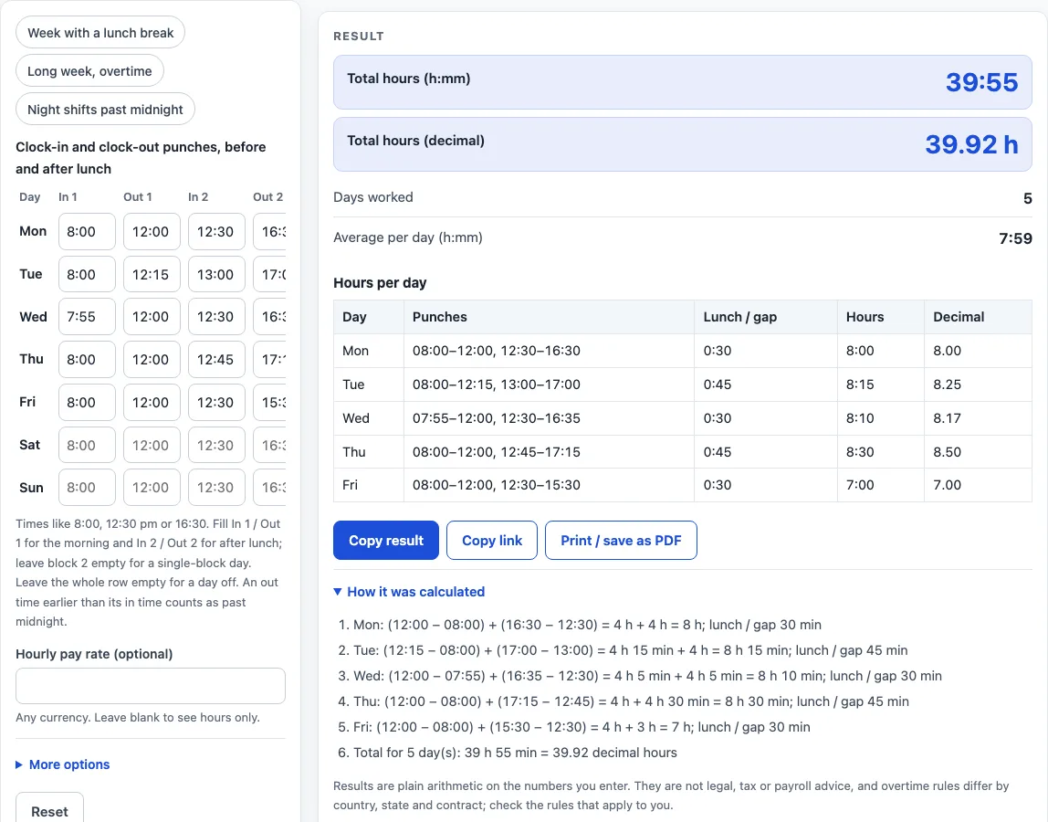
Task: Load the "Week with a lunch break" example
Action: pyautogui.click(x=100, y=33)
